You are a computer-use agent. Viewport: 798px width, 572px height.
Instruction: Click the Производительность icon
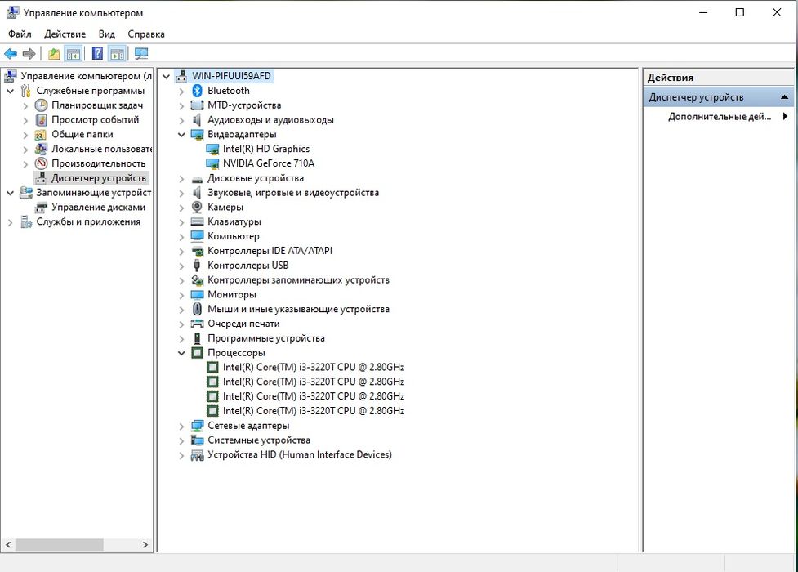coord(41,163)
